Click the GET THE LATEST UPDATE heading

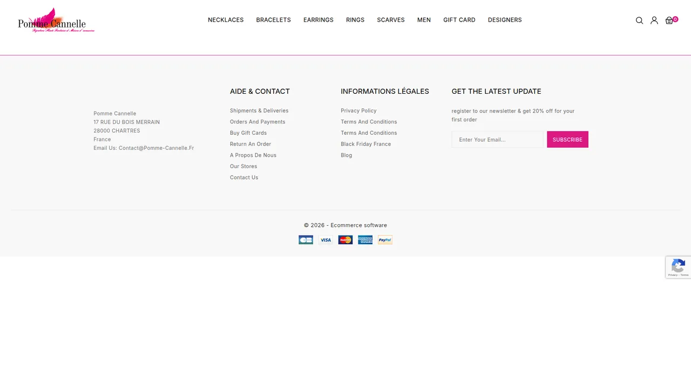point(496,91)
